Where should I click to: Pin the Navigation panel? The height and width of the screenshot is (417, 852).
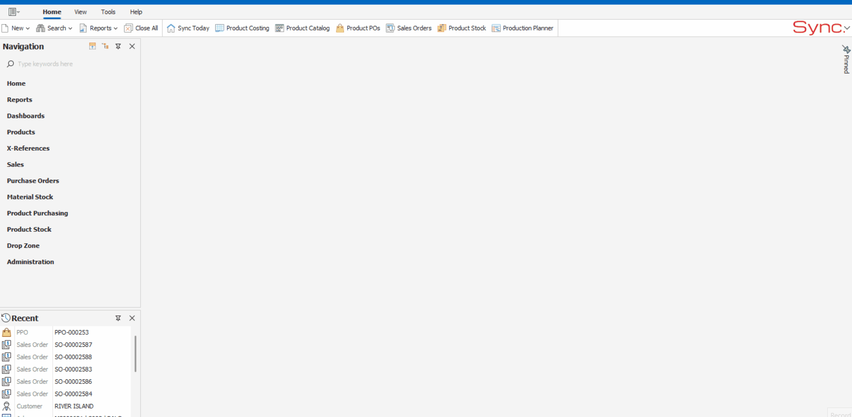click(118, 46)
